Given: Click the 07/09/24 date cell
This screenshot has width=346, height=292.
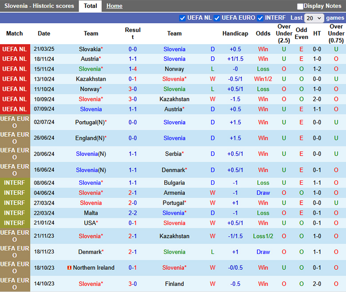Looking at the screenshot, I should pos(44,109).
